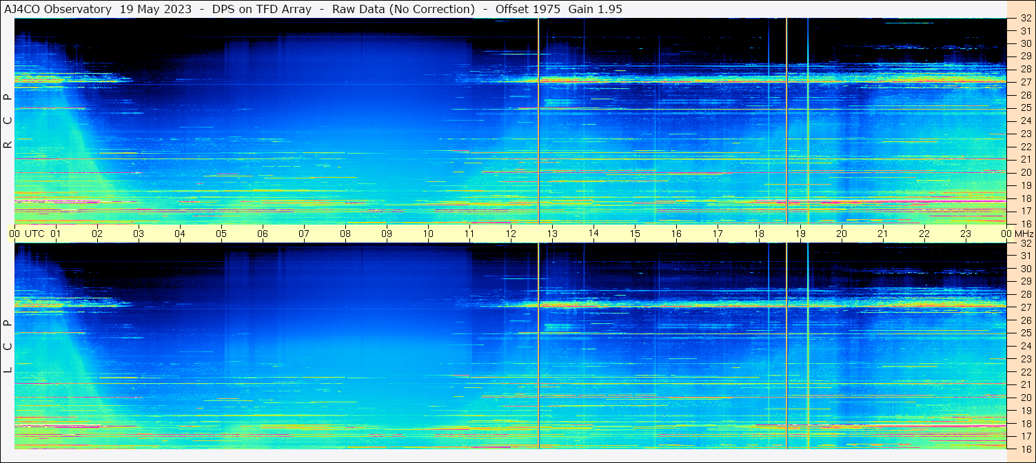Pick the 19 hour marker on the UTC time axis
The width and height of the screenshot is (1036, 463).
(x=800, y=234)
